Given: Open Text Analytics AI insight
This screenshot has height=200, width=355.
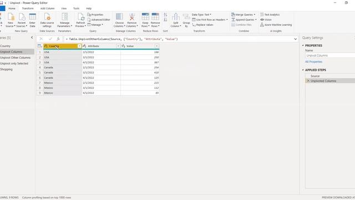Looking at the screenshot, I should pyautogui.click(x=270, y=14).
